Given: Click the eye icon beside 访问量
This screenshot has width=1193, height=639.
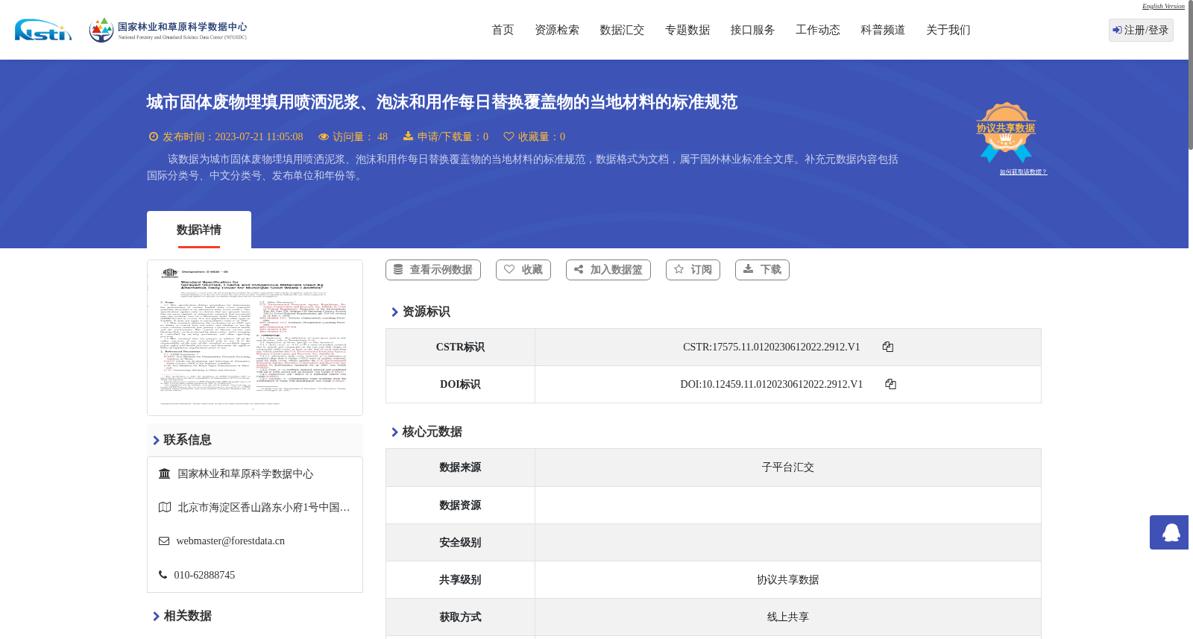Looking at the screenshot, I should point(324,136).
